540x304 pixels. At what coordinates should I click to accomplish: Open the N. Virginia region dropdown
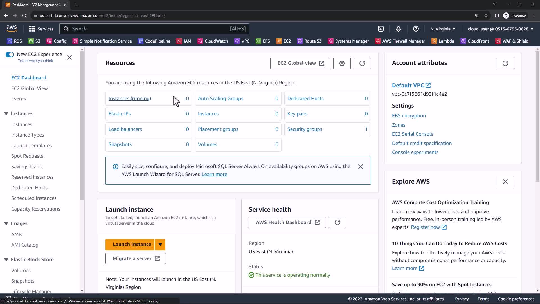pos(443,29)
